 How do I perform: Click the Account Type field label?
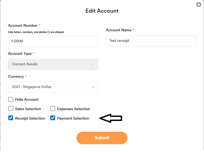coord(20,53)
